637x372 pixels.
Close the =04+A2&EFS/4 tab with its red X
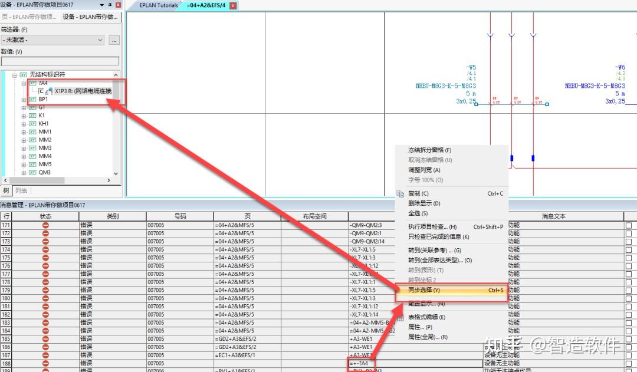tap(233, 6)
